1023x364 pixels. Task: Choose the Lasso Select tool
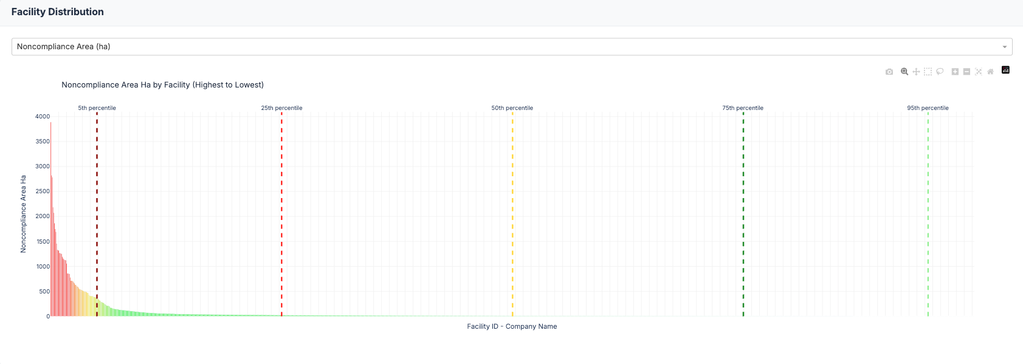pyautogui.click(x=940, y=72)
